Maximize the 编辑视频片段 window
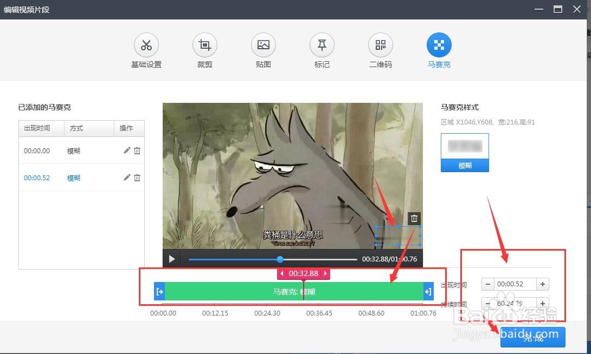The width and height of the screenshot is (591, 354). tap(558, 9)
